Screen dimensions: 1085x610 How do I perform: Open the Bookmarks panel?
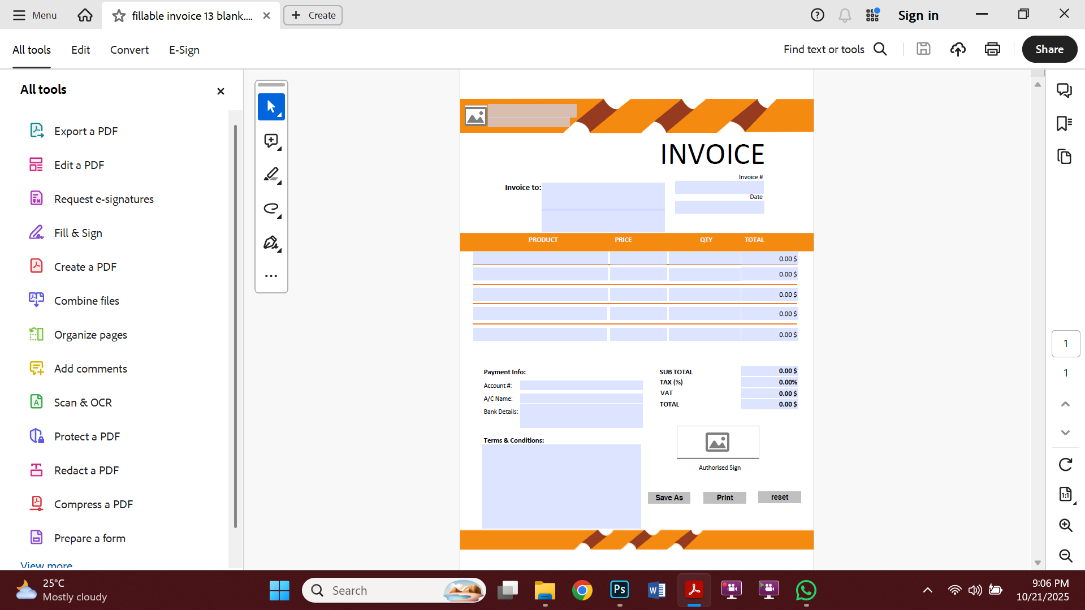pos(1065,123)
